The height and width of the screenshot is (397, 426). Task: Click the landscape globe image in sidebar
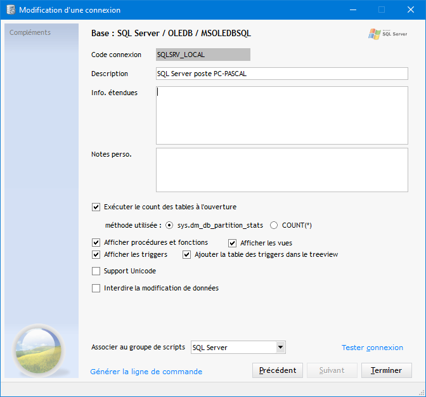[x=39, y=349]
